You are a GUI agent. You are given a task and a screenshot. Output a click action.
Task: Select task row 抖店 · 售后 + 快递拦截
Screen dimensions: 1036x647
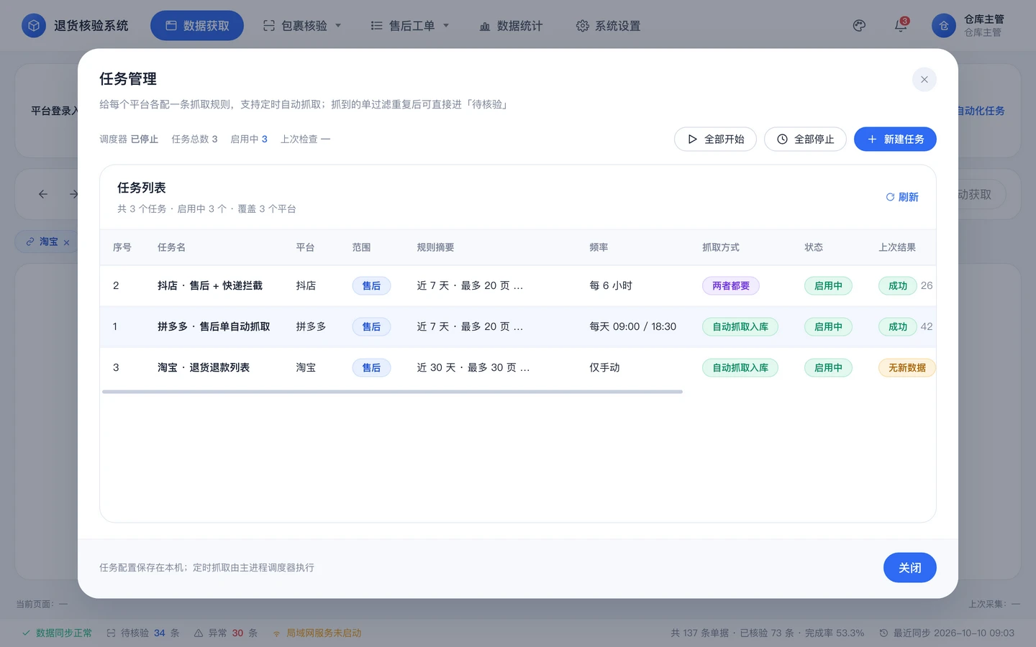point(518,285)
